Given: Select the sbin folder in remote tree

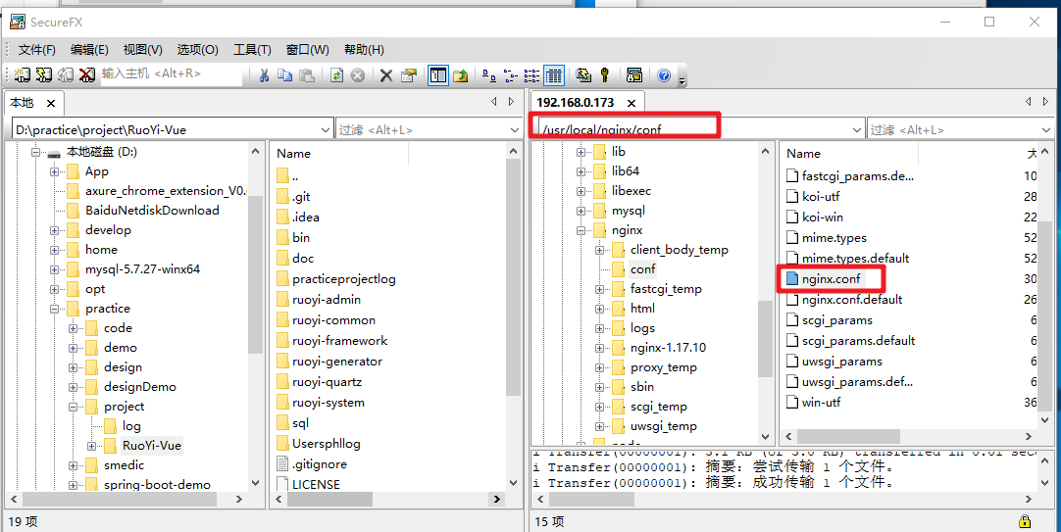Looking at the screenshot, I should point(642,387).
